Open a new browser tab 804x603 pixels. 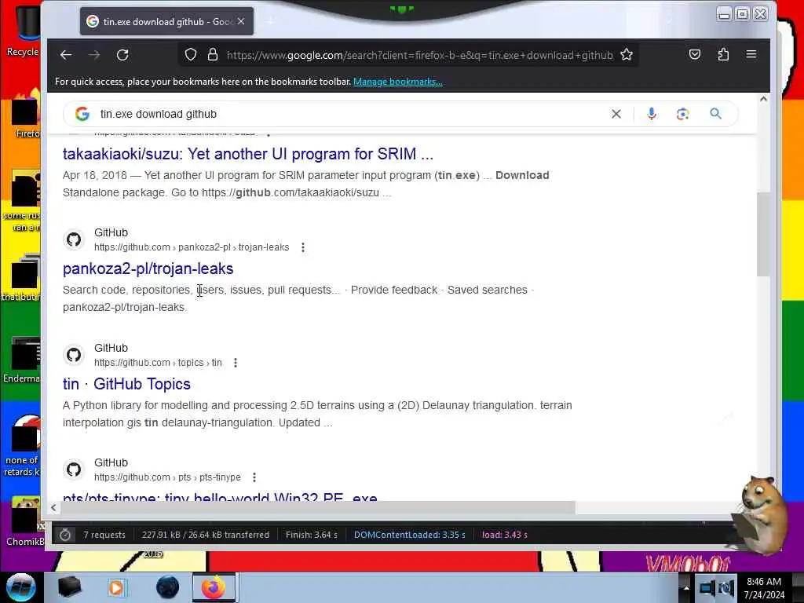pyautogui.click(x=270, y=21)
